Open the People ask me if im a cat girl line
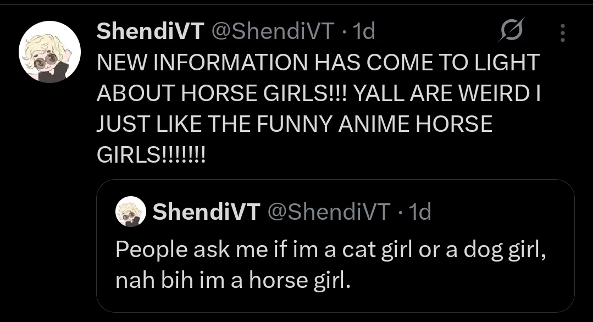The height and width of the screenshot is (322, 593). (331, 250)
